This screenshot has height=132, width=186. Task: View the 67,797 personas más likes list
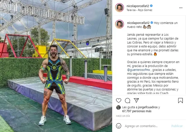[137, 111]
